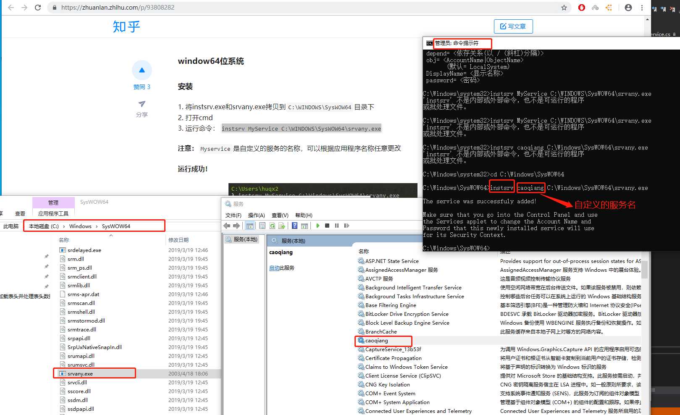The width and height of the screenshot is (680, 415).
Task: Open the red ad-blocker extension icon
Action: pos(582,8)
